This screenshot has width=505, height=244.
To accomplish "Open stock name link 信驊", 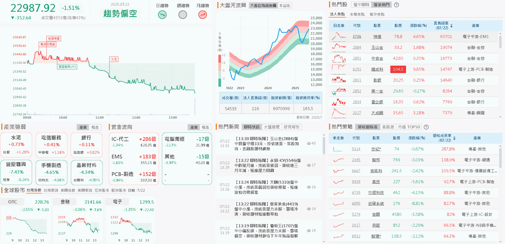I will pos(376,214).
